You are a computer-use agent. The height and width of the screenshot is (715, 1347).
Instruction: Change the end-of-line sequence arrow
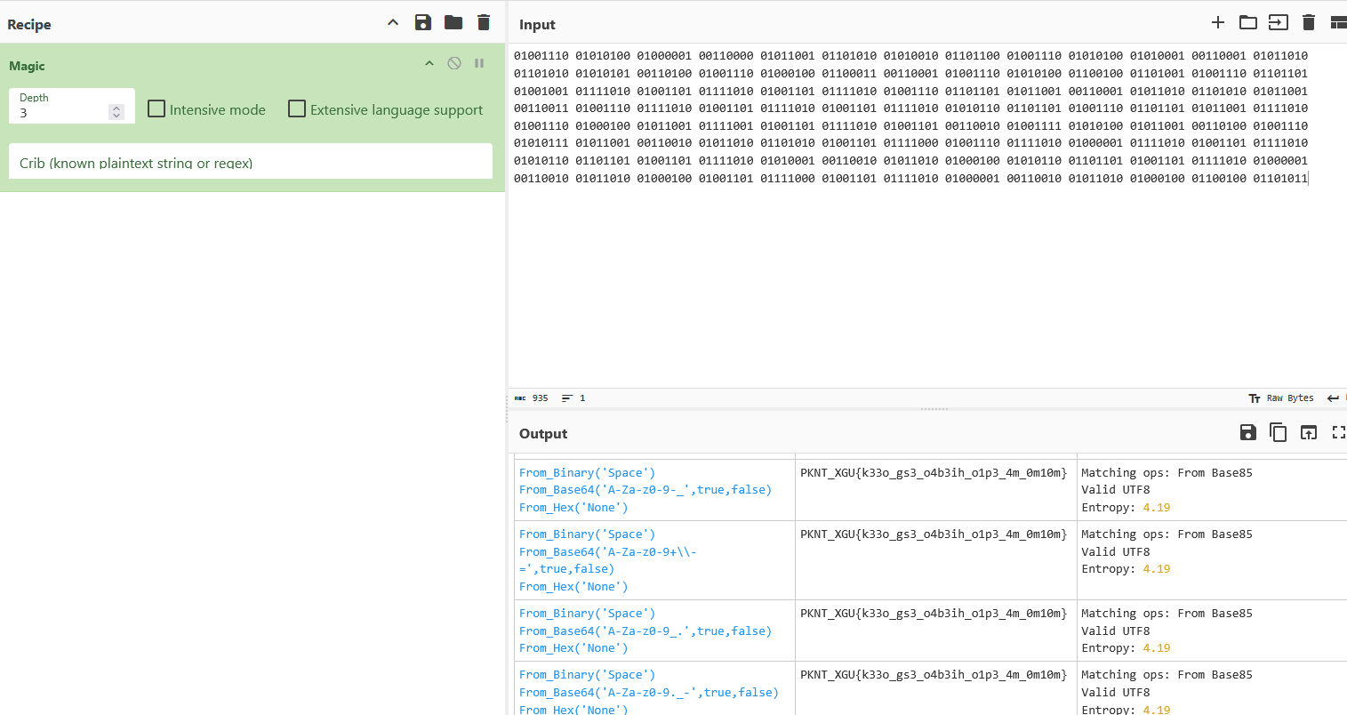coord(1333,398)
